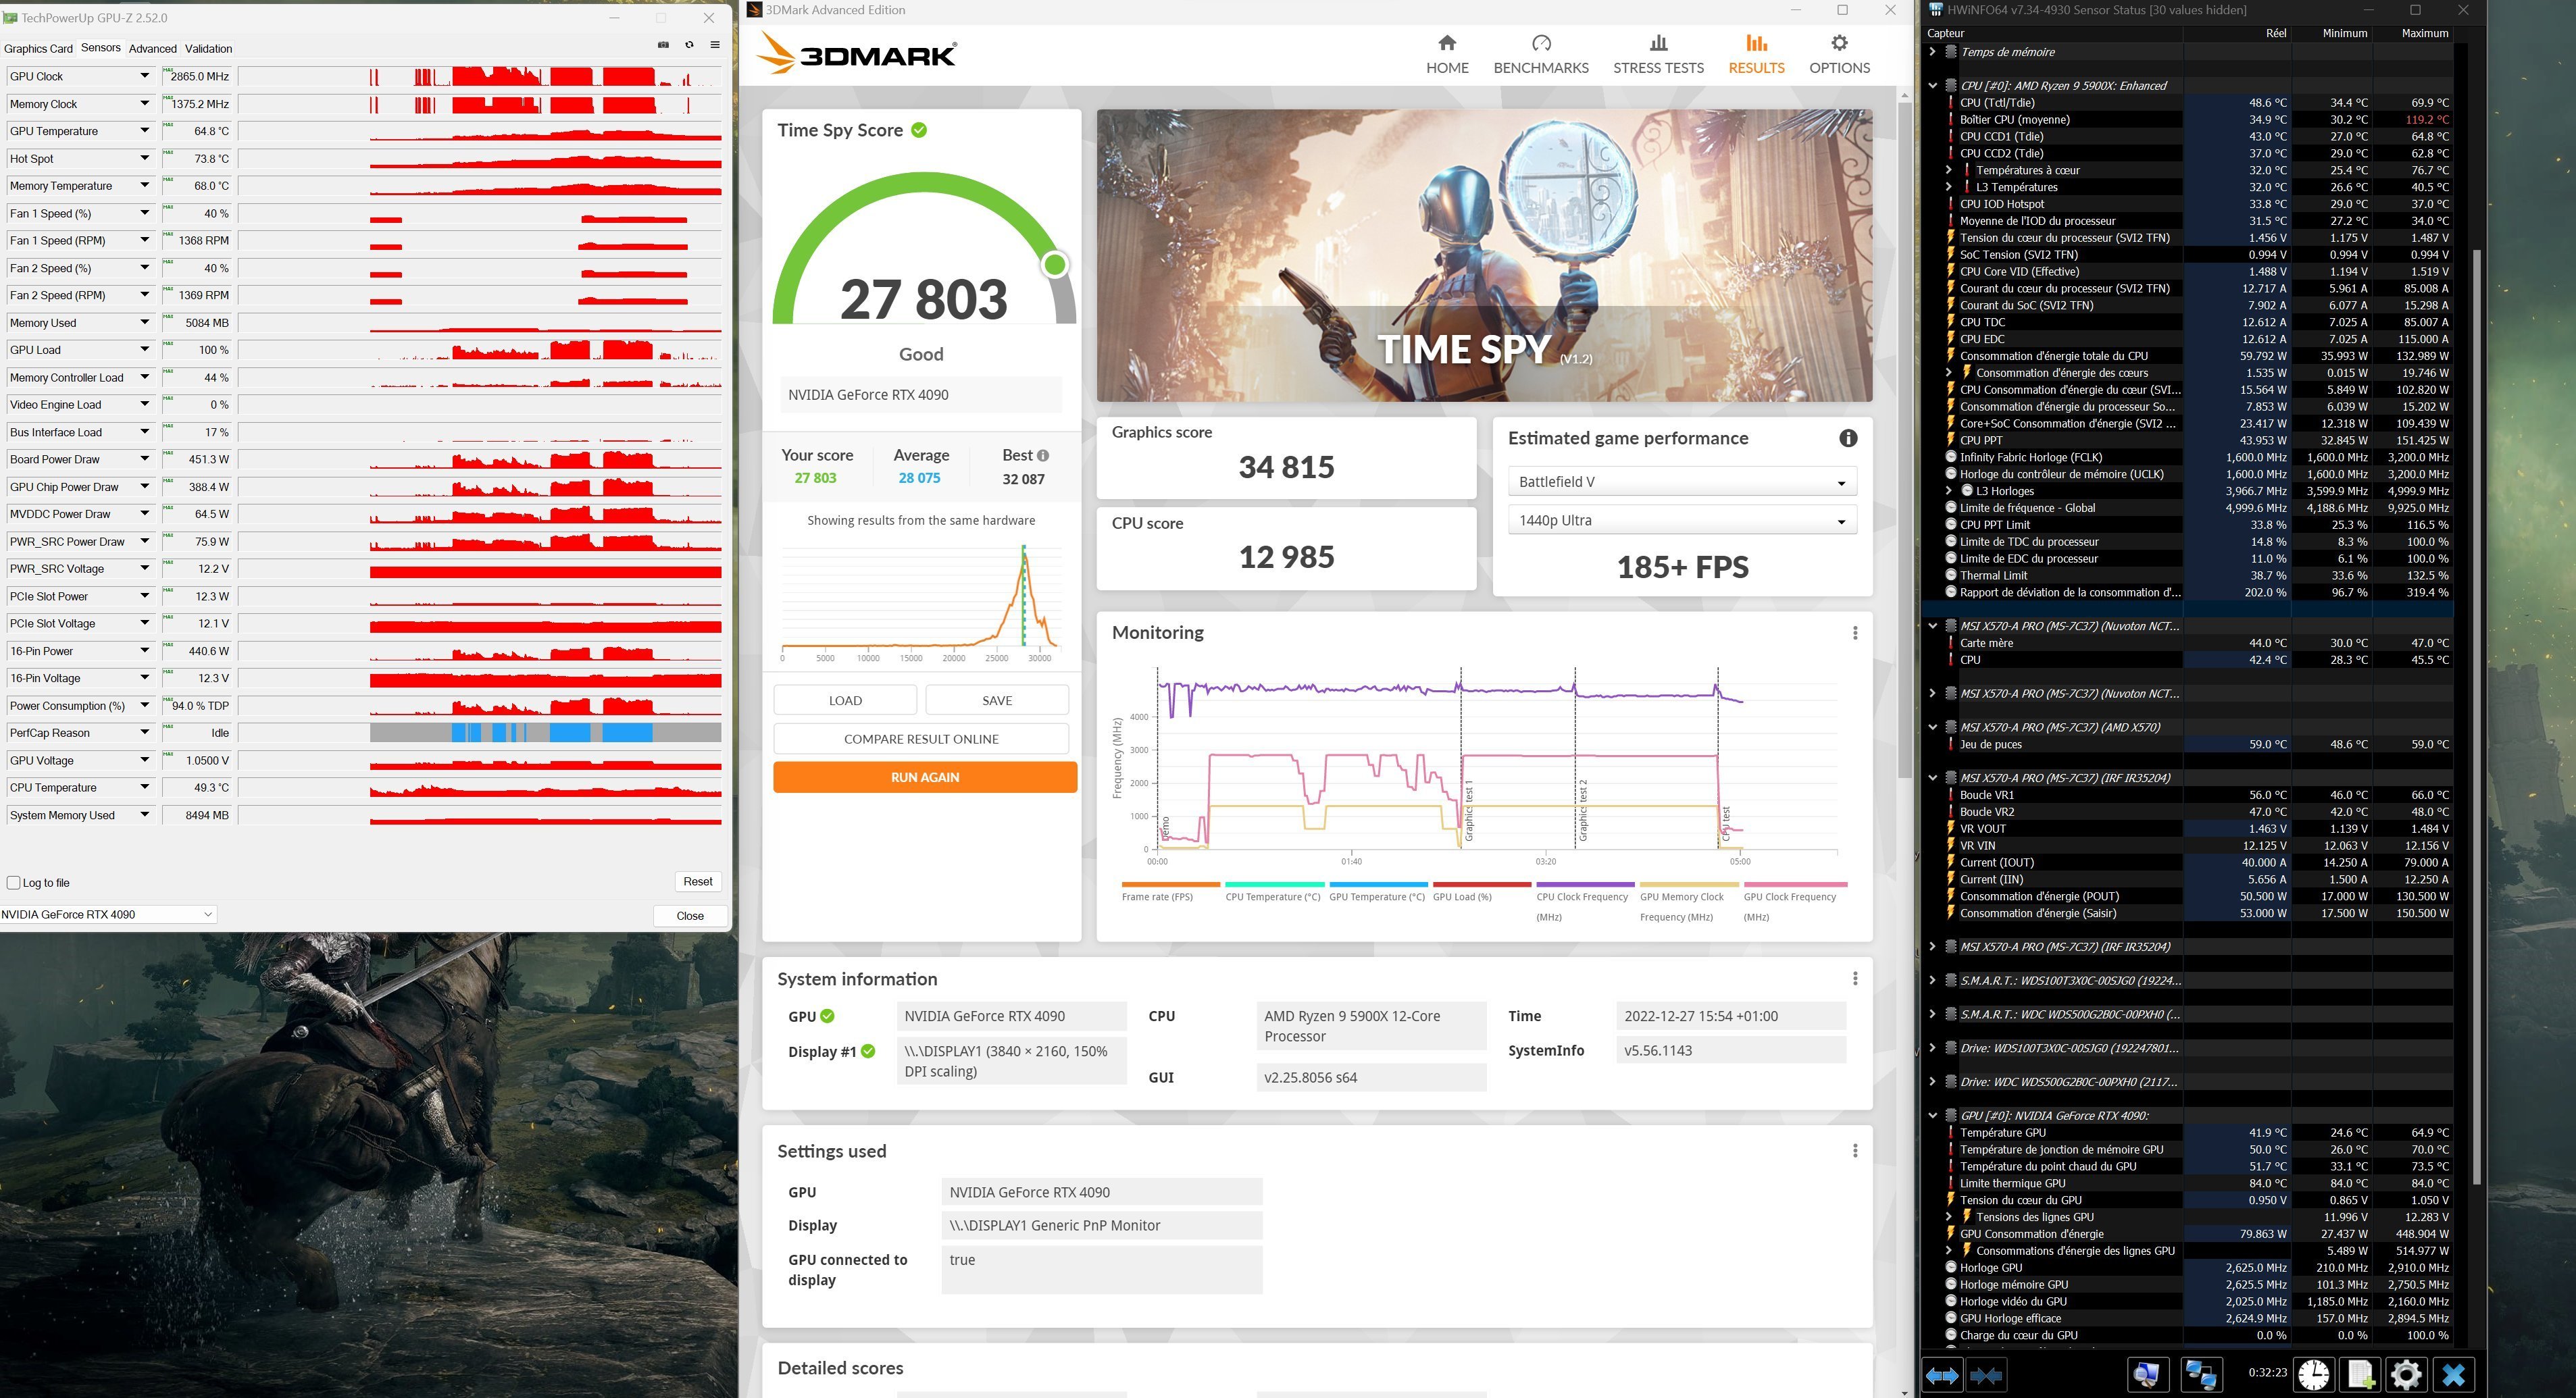
Task: Click COMPARE RESULT ONLINE button
Action: (x=921, y=739)
